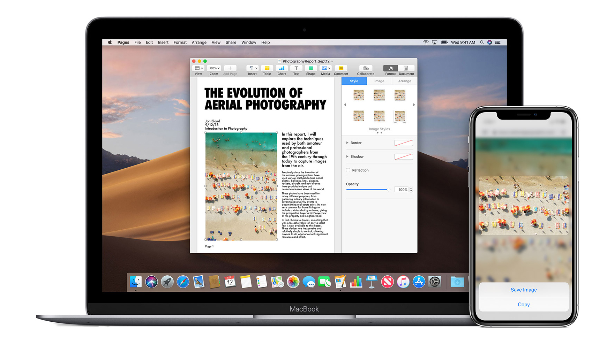Select the first image style thumbnail

click(x=359, y=95)
